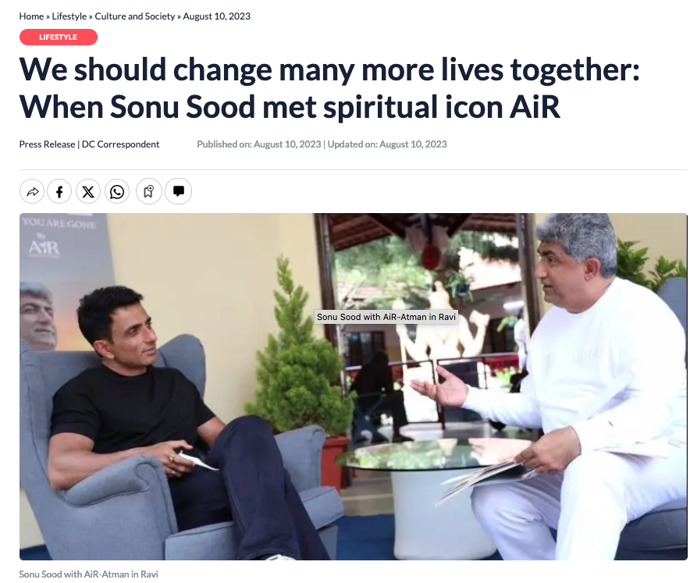
Task: Share the article on Facebook
Action: [x=59, y=191]
